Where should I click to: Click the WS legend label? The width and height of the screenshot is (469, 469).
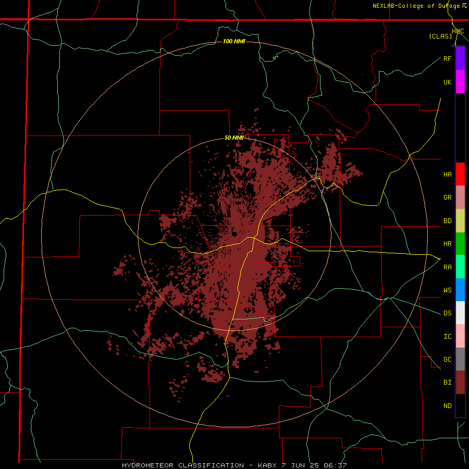(x=447, y=290)
